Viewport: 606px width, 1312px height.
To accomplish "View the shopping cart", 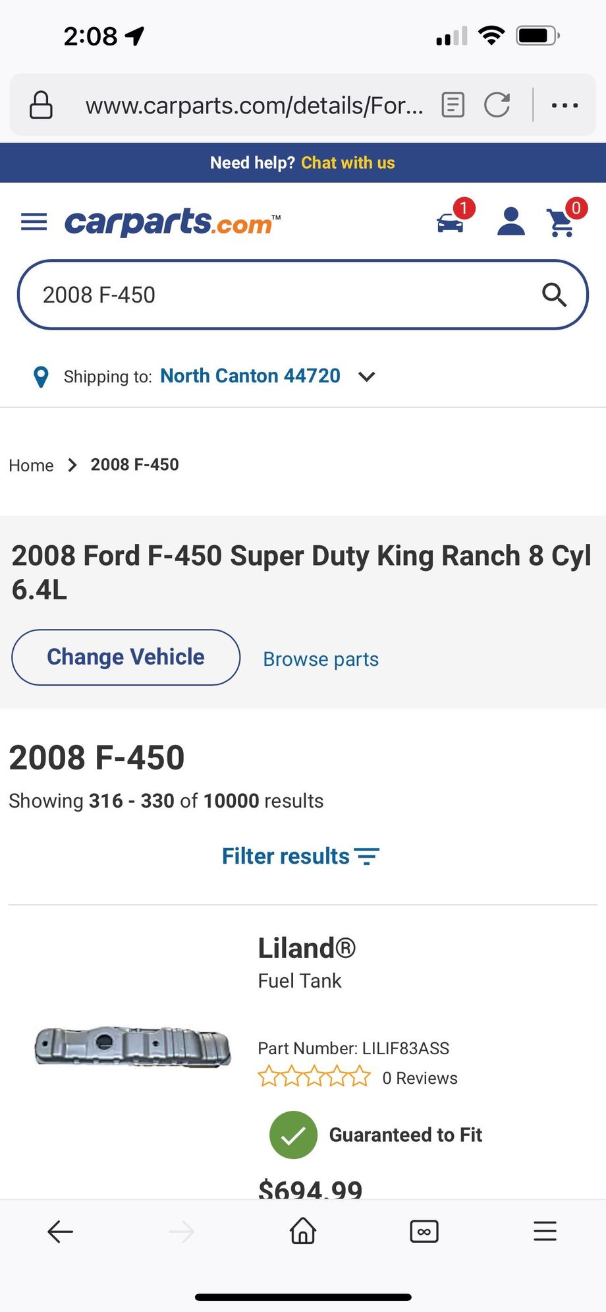I will pyautogui.click(x=562, y=222).
